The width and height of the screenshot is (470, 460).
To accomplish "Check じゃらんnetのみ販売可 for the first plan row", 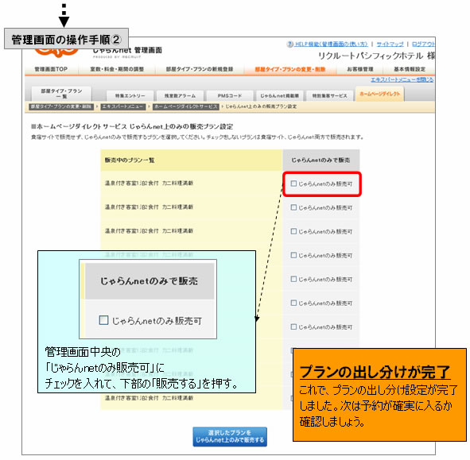I will coord(293,184).
